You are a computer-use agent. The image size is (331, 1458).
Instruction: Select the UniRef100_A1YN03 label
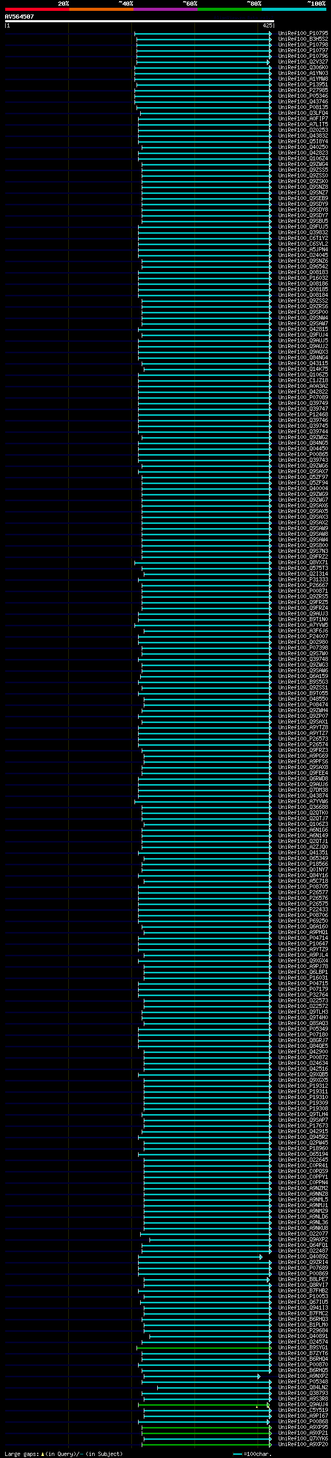pos(303,73)
